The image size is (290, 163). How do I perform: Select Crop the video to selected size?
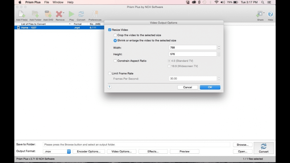pos(115,35)
